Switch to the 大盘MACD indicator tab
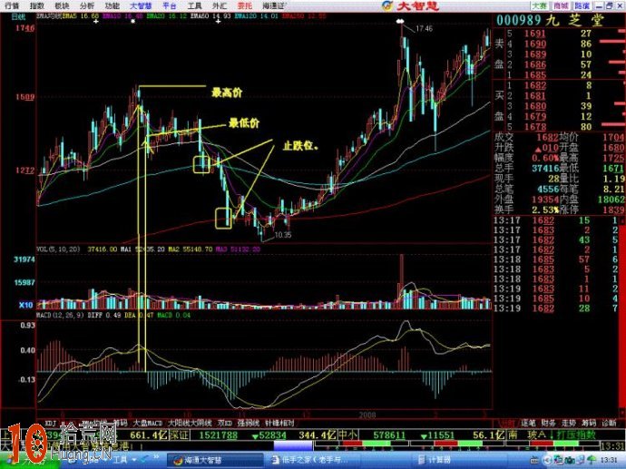This screenshot has height=469, width=626. (x=147, y=423)
